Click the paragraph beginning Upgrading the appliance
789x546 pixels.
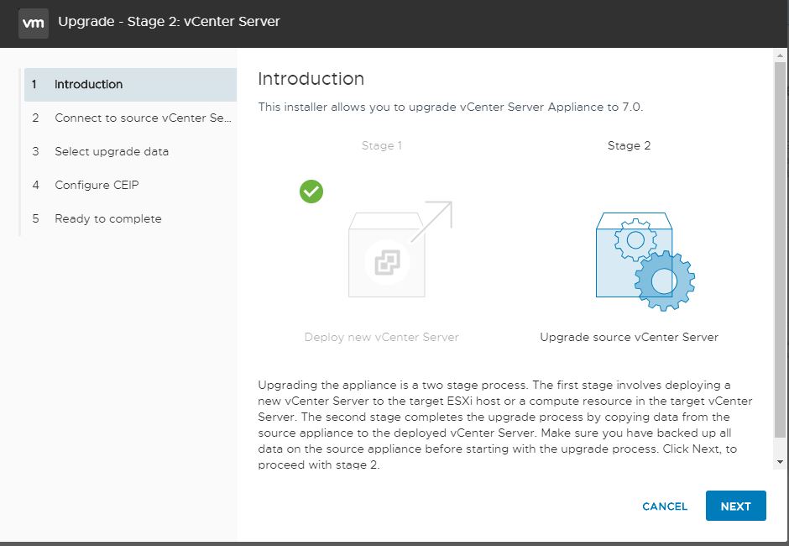(505, 424)
